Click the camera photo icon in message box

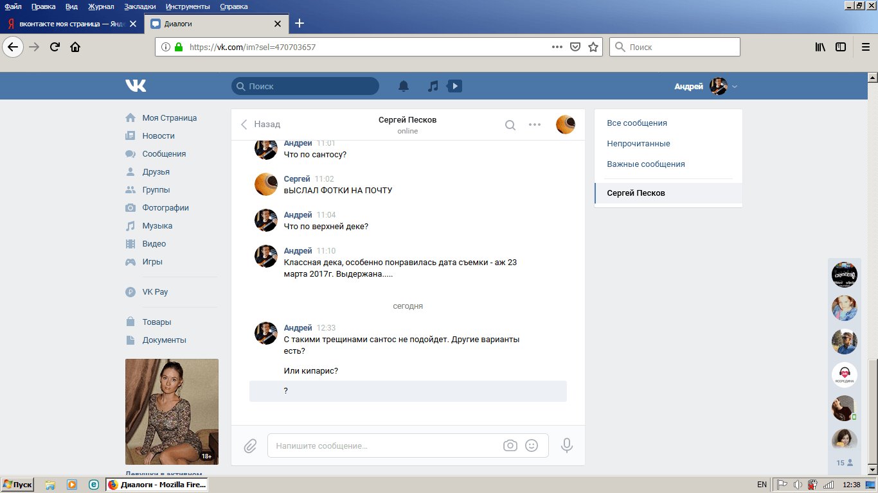coord(510,445)
